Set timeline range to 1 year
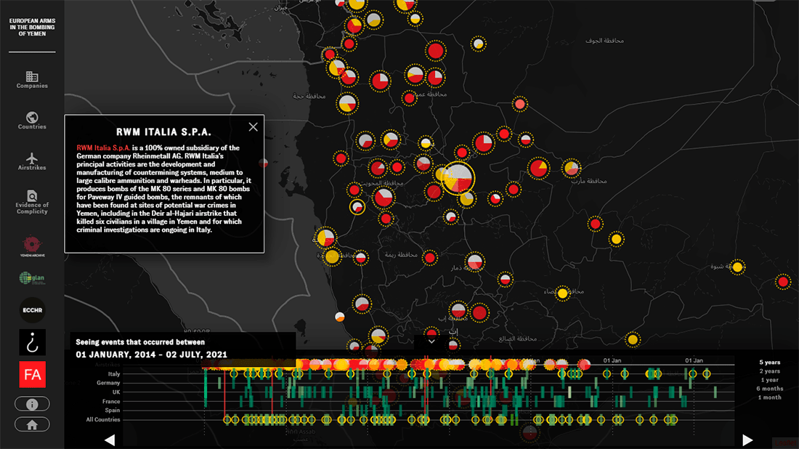The width and height of the screenshot is (799, 449). (769, 380)
